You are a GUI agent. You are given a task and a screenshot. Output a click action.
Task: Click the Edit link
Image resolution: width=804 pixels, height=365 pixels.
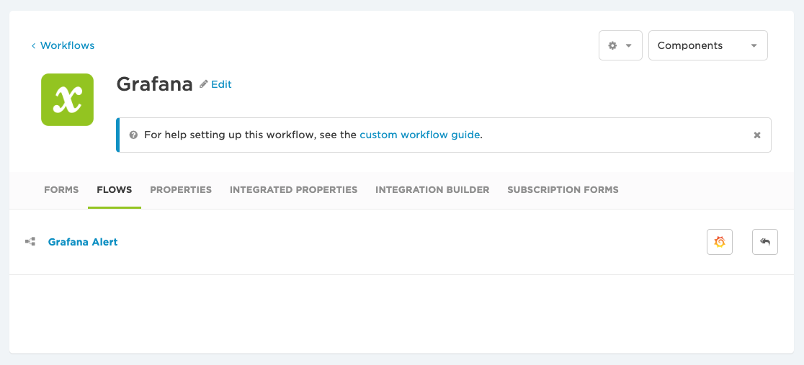[x=221, y=84]
